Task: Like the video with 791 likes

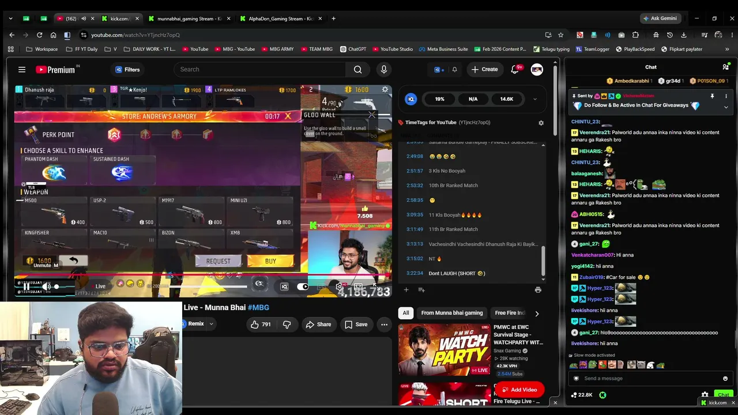Action: pyautogui.click(x=261, y=325)
